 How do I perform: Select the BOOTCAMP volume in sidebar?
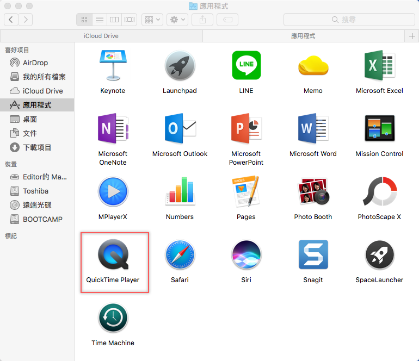click(x=37, y=219)
